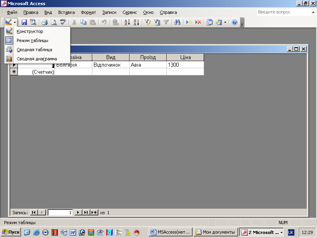
Task: Click the Insert Hyperlink icon
Action: [115, 22]
